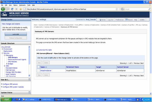Switch to ejb 2.1 weblogic folder taskbar item

click(x=30, y=99)
